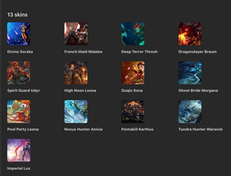Select the Guqin Sona skin artwork

(x=133, y=73)
